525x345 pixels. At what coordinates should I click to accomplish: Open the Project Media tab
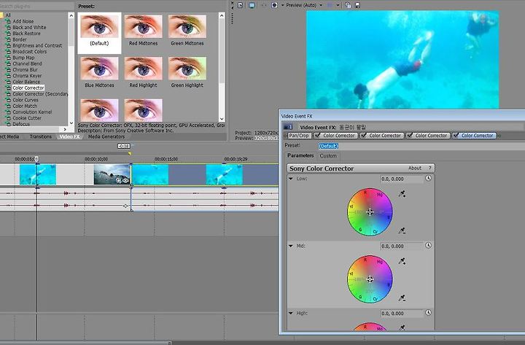point(9,136)
